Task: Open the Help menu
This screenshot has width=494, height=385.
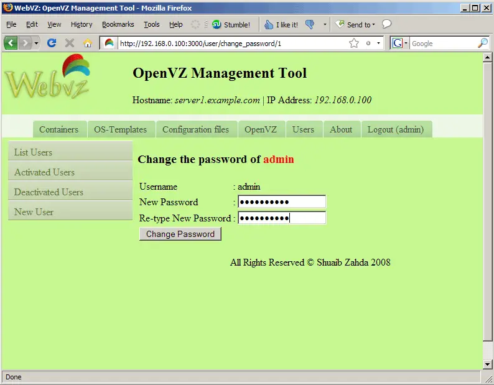Action: pyautogui.click(x=176, y=24)
